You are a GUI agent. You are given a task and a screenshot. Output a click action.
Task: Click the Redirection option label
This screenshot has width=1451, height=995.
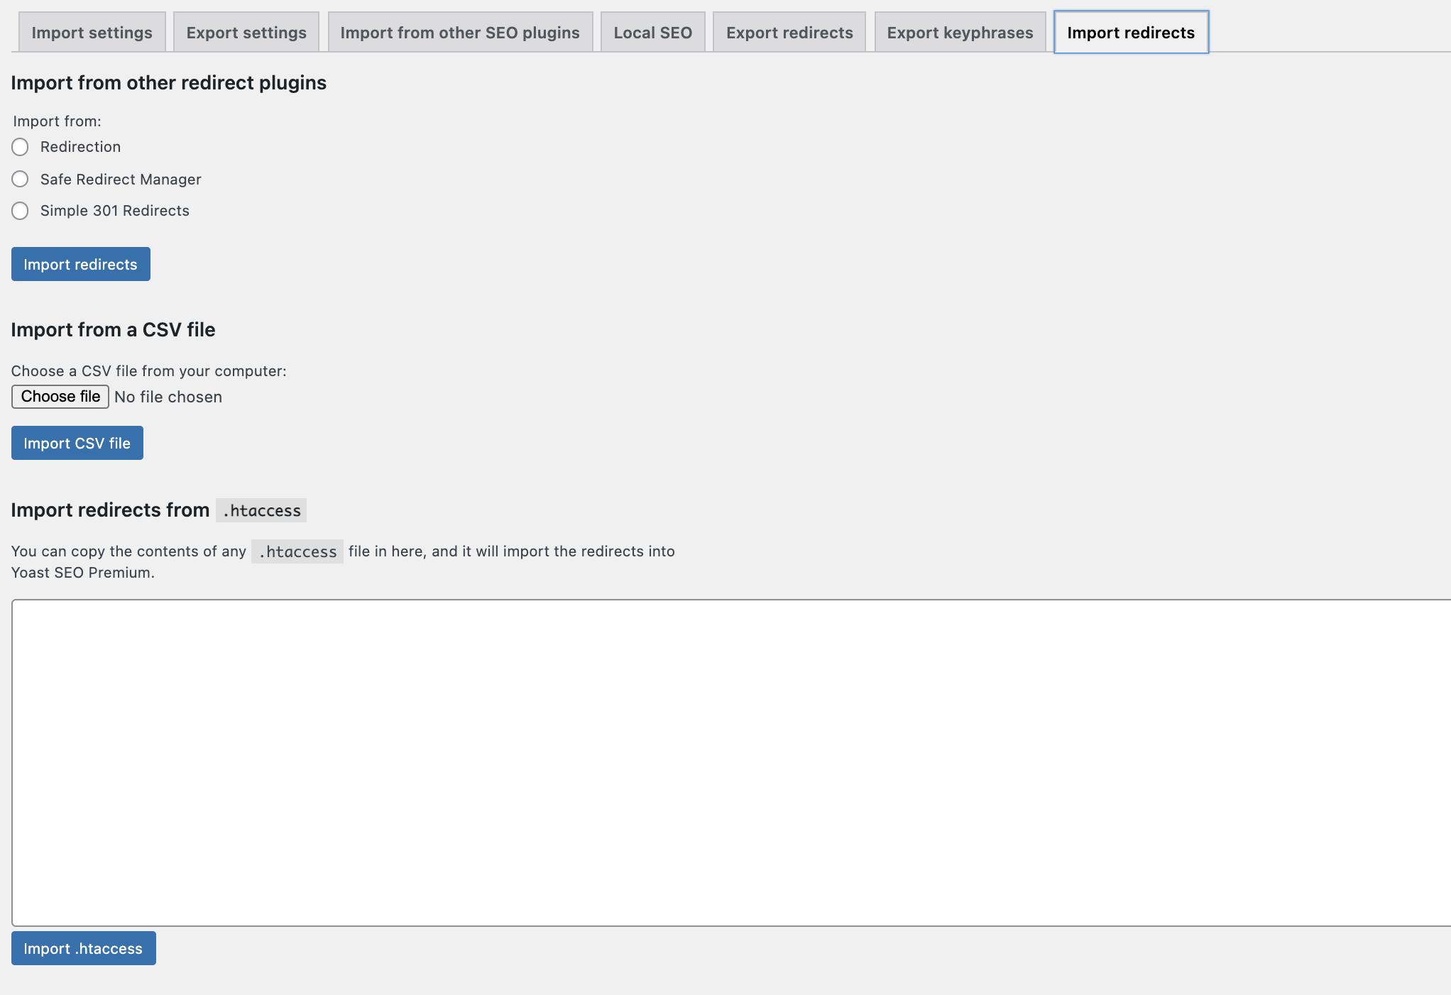click(x=80, y=147)
